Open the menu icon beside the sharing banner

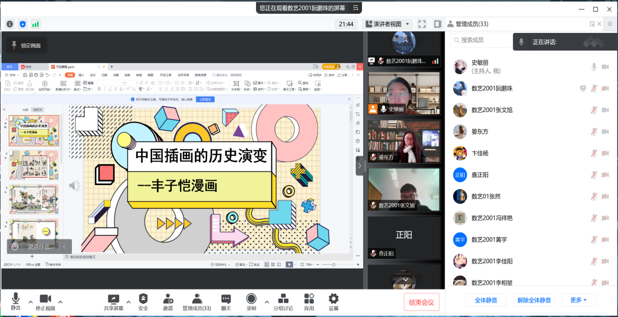355,8
